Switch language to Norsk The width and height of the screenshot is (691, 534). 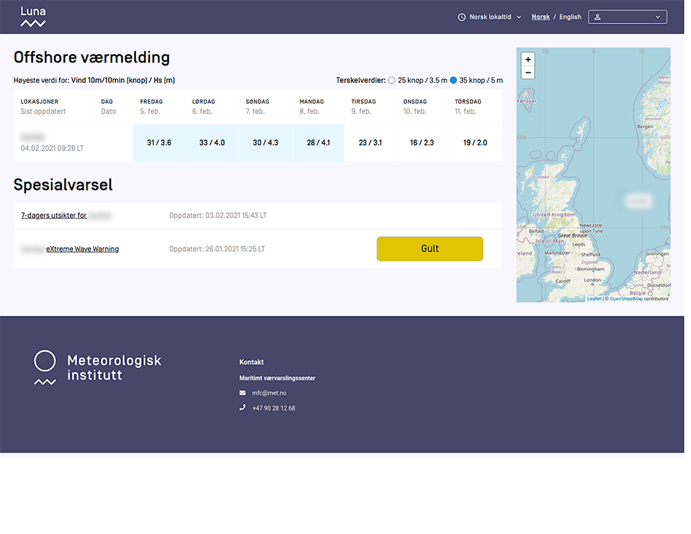[x=540, y=17]
